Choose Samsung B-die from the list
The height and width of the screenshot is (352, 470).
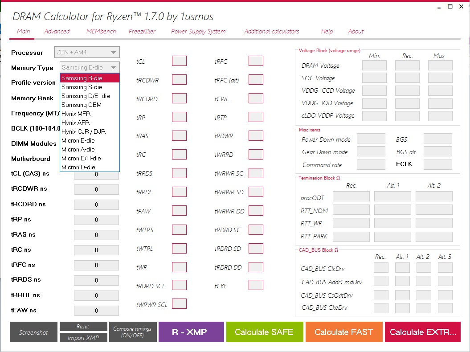(x=90, y=78)
